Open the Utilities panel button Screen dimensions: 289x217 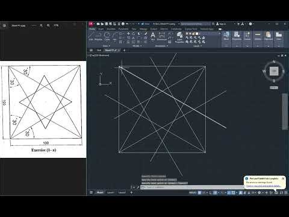pos(258,36)
